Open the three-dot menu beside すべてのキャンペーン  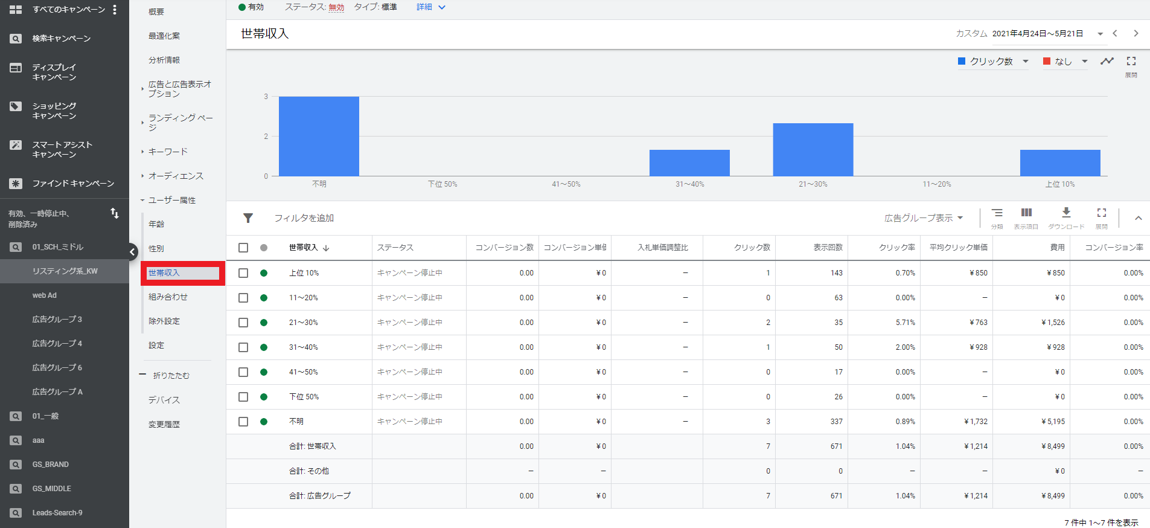click(x=115, y=10)
